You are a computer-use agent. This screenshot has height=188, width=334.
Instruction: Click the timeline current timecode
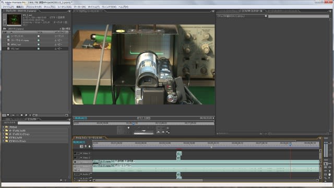pyautogui.click(x=79, y=142)
